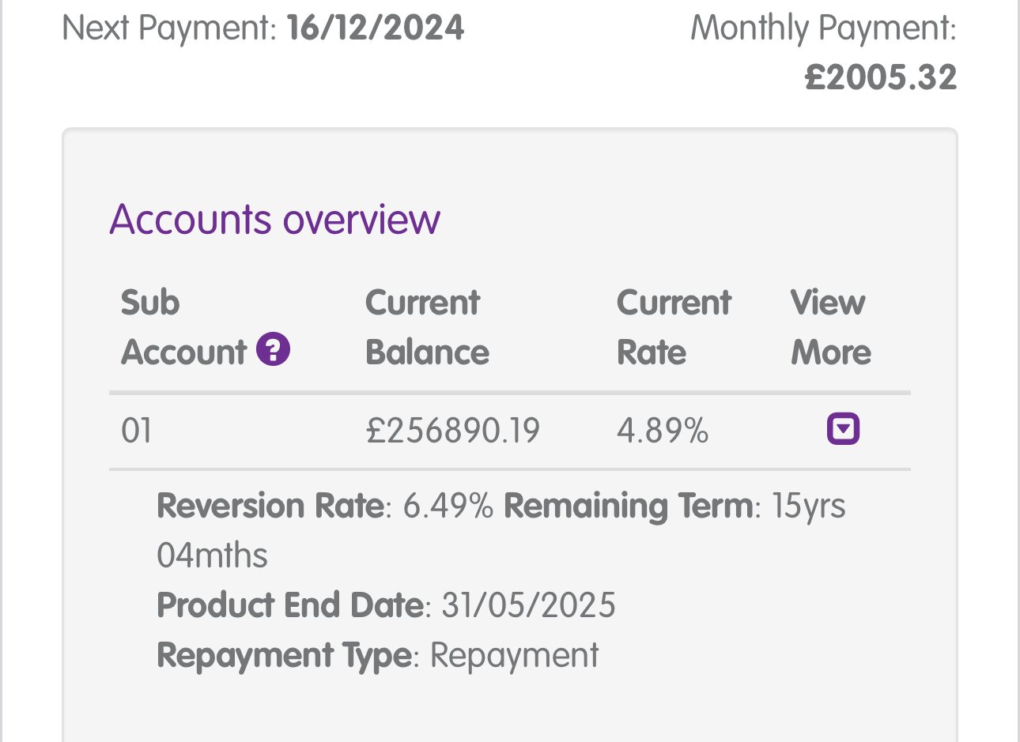The width and height of the screenshot is (1020, 742).
Task: Click the Product End Date label
Action: [290, 605]
